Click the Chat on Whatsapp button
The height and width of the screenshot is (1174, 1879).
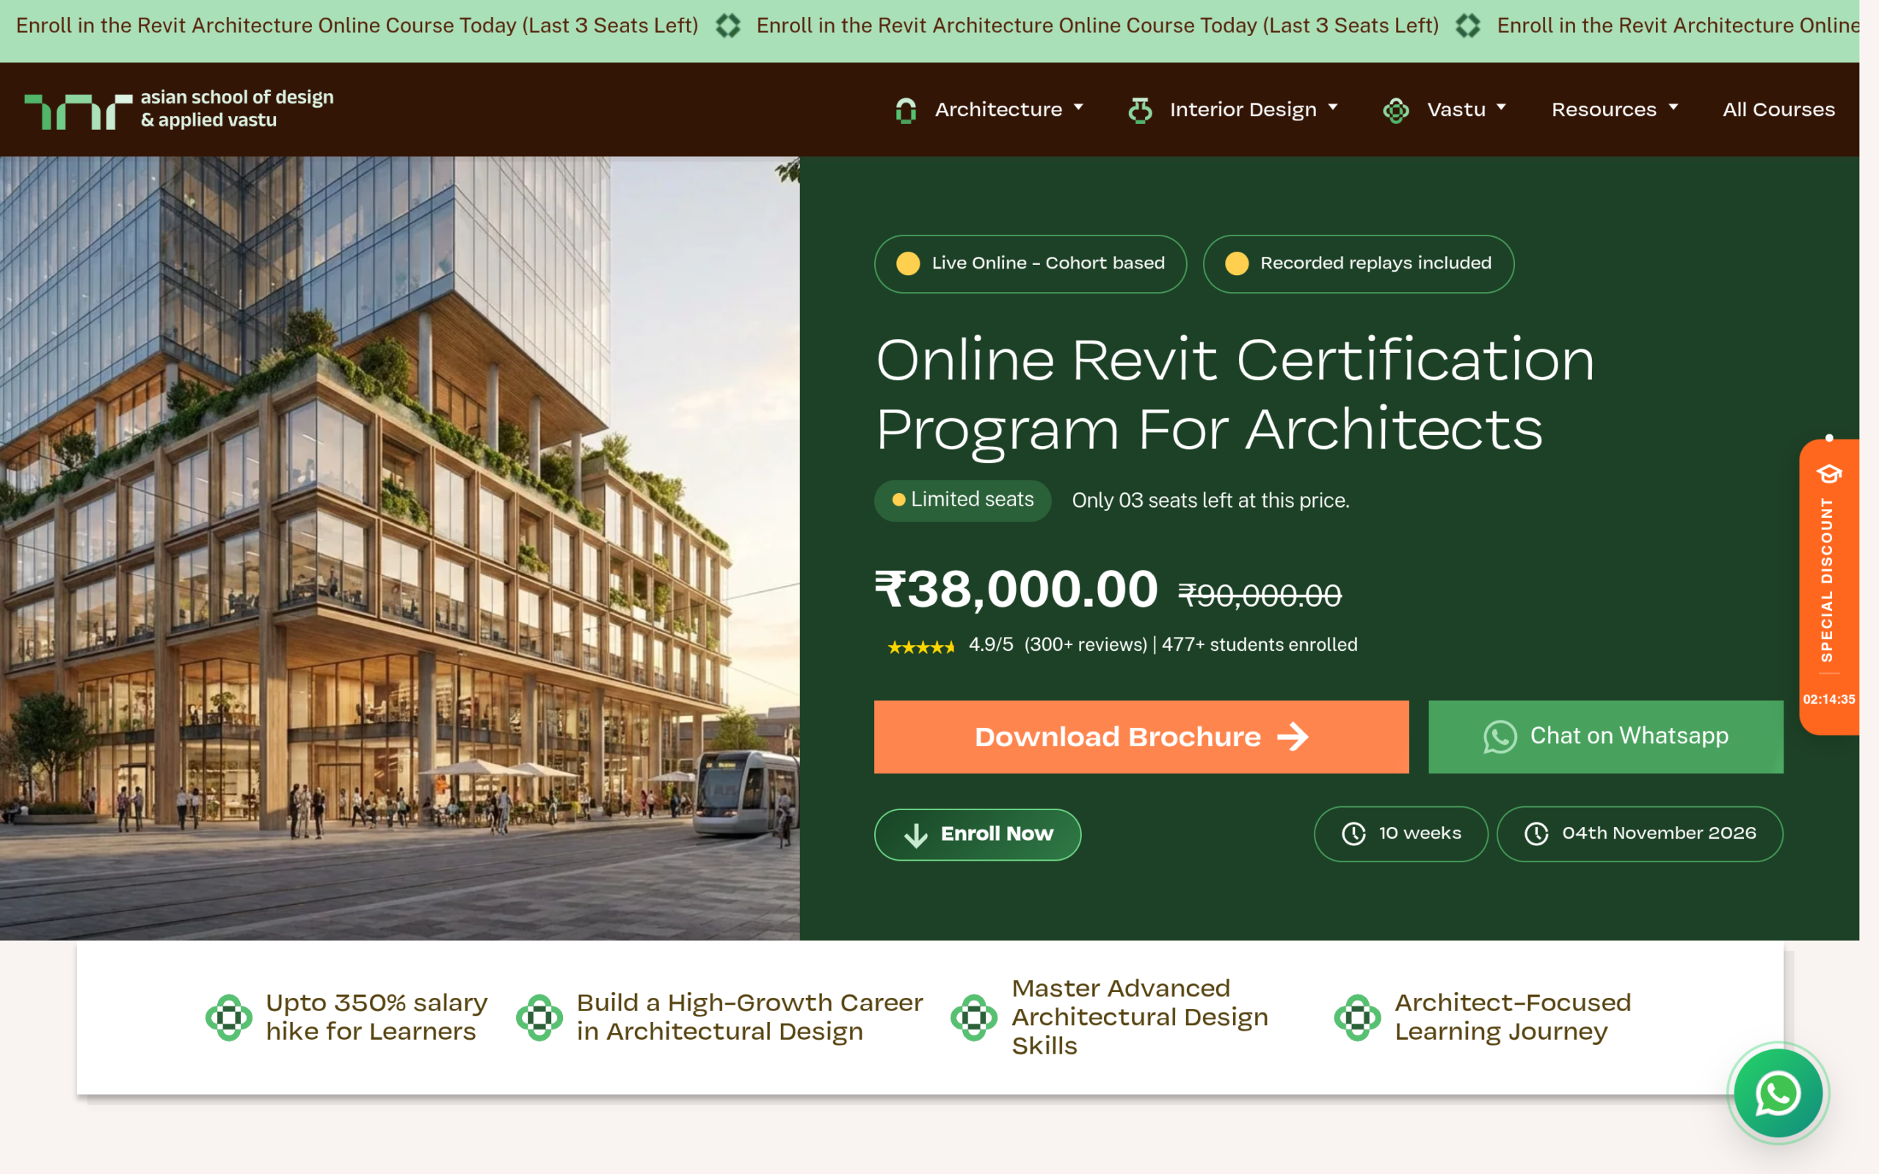click(x=1606, y=736)
